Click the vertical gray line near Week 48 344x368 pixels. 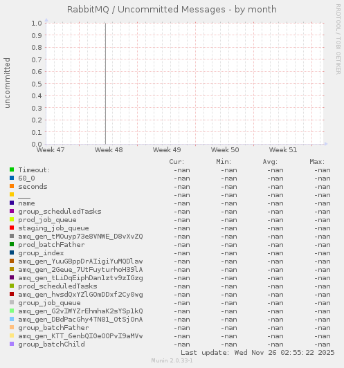(x=105, y=84)
